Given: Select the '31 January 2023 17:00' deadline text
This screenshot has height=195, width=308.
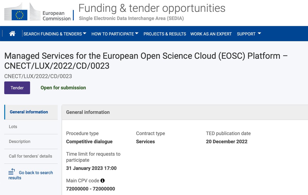Looking at the screenshot, I should (91, 168).
